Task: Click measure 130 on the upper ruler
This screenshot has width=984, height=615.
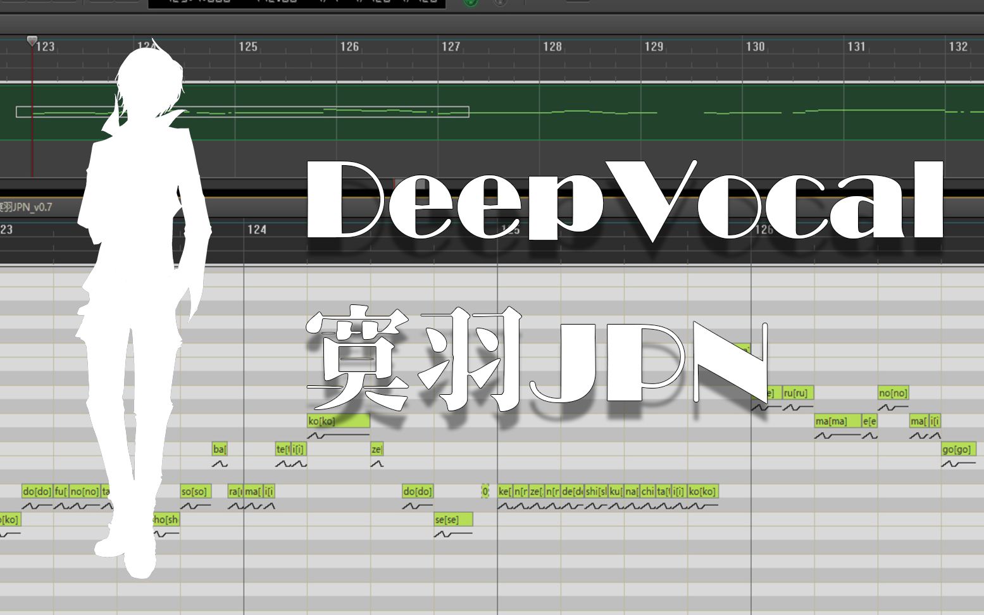Action: click(x=755, y=46)
